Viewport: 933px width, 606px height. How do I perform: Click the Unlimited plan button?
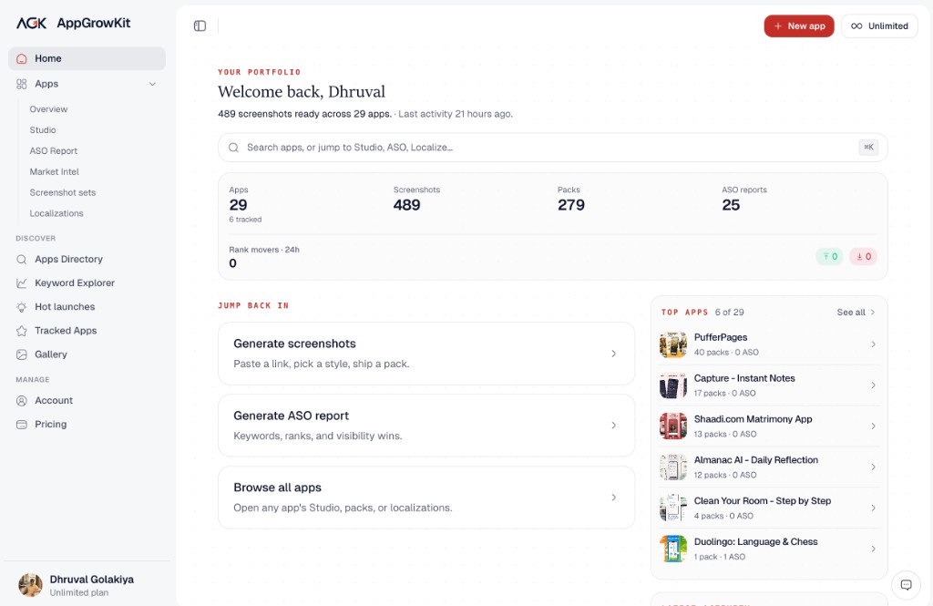coord(879,26)
